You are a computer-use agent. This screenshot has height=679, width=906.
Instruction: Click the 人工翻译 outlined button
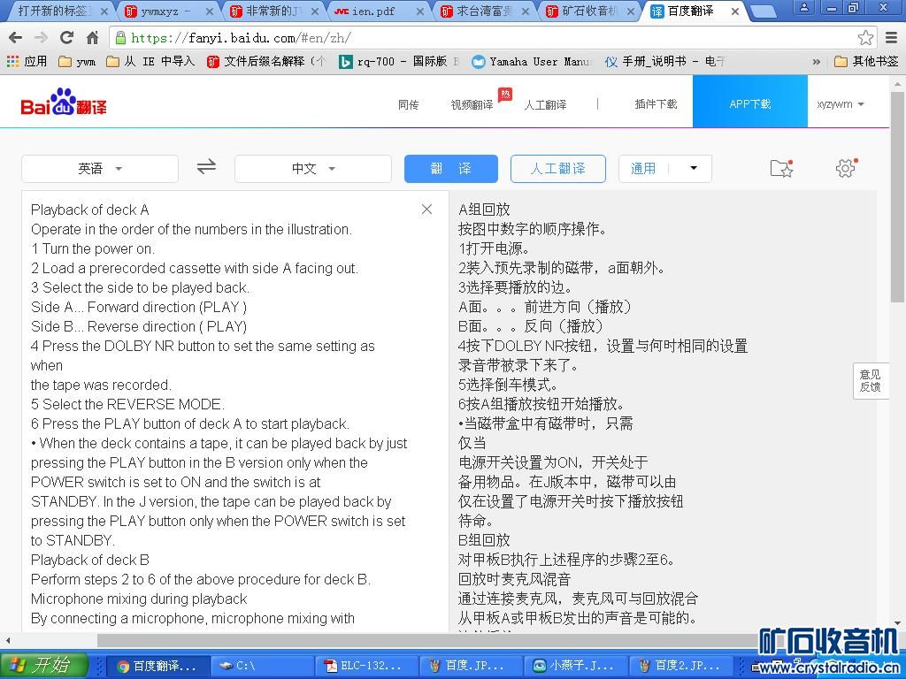click(558, 169)
